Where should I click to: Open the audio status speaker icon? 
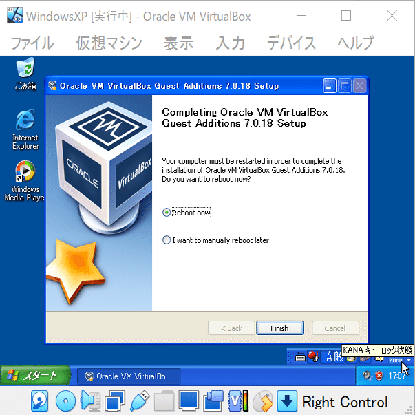[90, 401]
